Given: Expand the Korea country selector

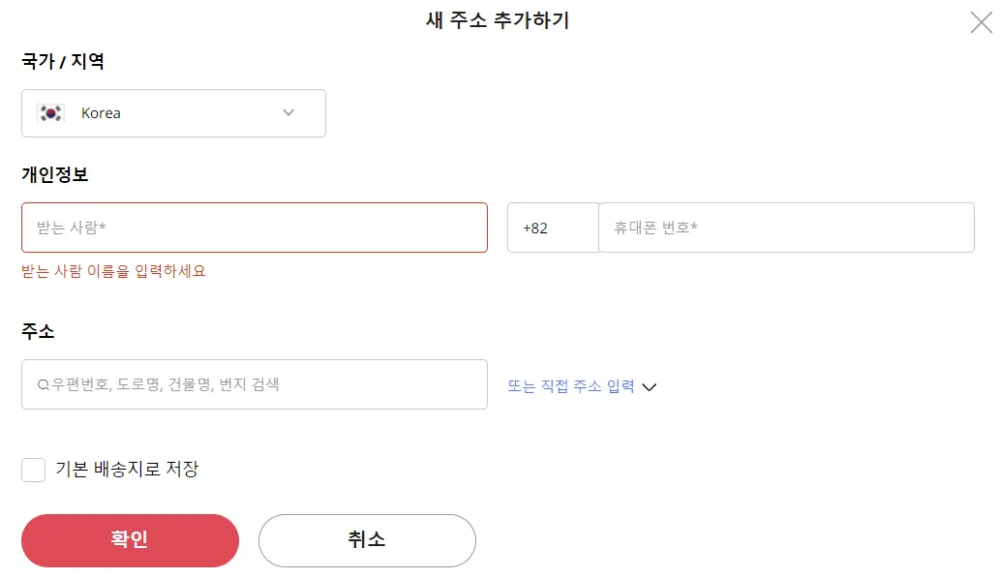Looking at the screenshot, I should tap(173, 112).
